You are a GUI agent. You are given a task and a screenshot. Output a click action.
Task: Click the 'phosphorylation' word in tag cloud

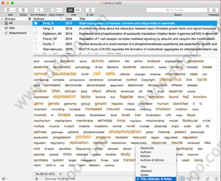coord(125,131)
